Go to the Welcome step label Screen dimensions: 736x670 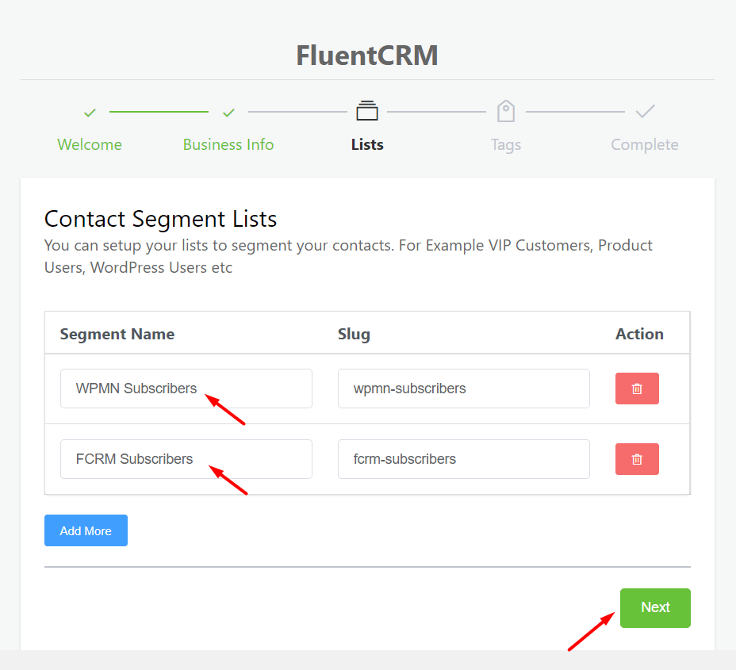90,144
